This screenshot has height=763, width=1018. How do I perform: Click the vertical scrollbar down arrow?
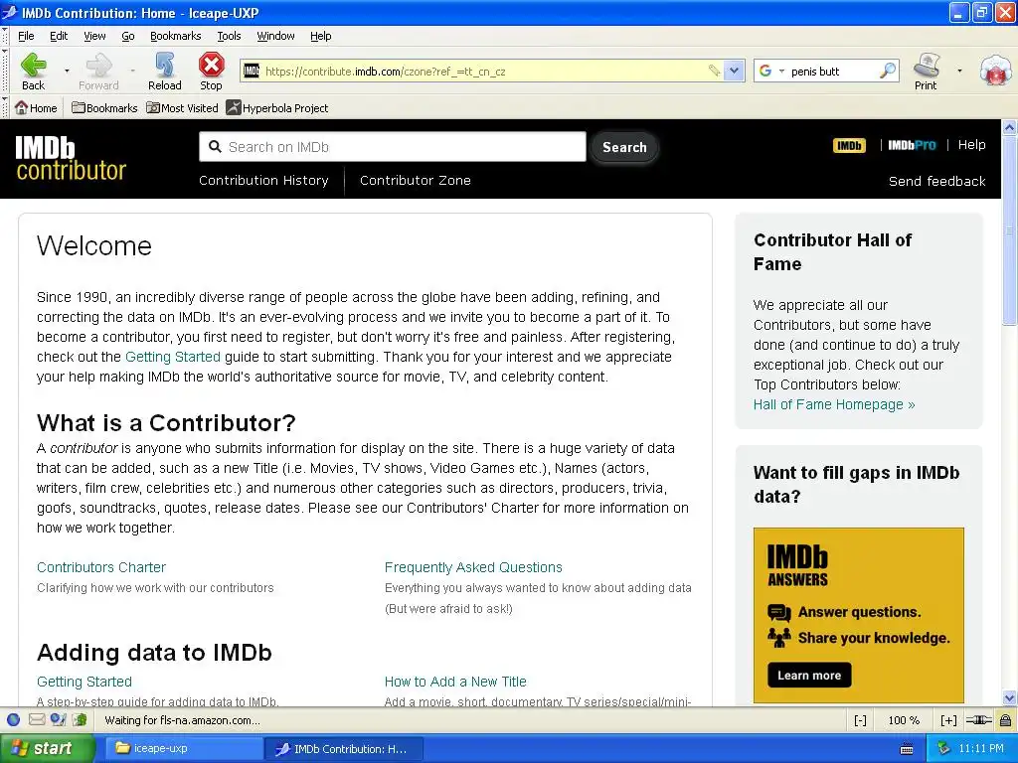click(x=1009, y=698)
